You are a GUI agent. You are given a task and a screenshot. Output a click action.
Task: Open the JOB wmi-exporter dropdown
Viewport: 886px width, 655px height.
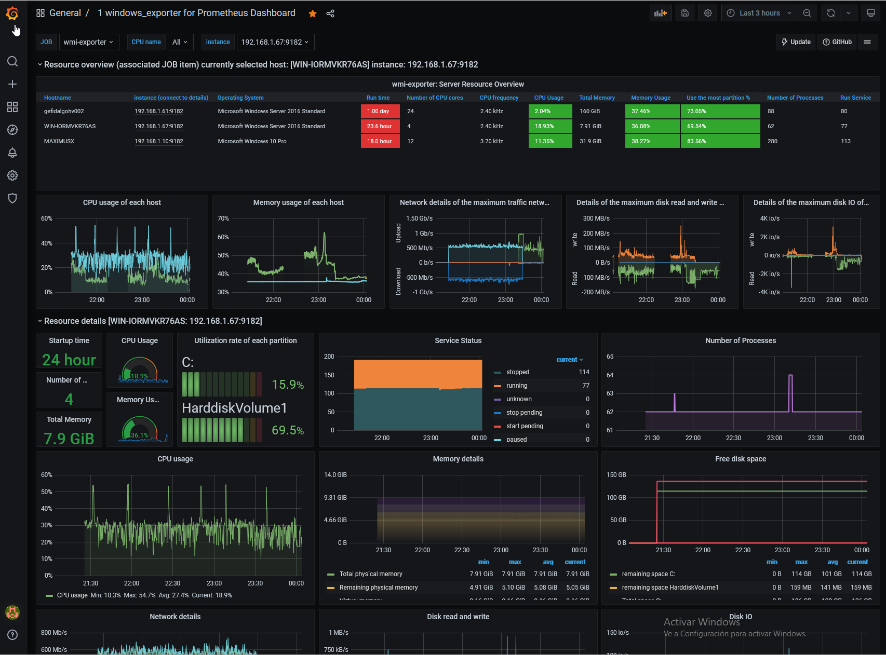pos(89,42)
